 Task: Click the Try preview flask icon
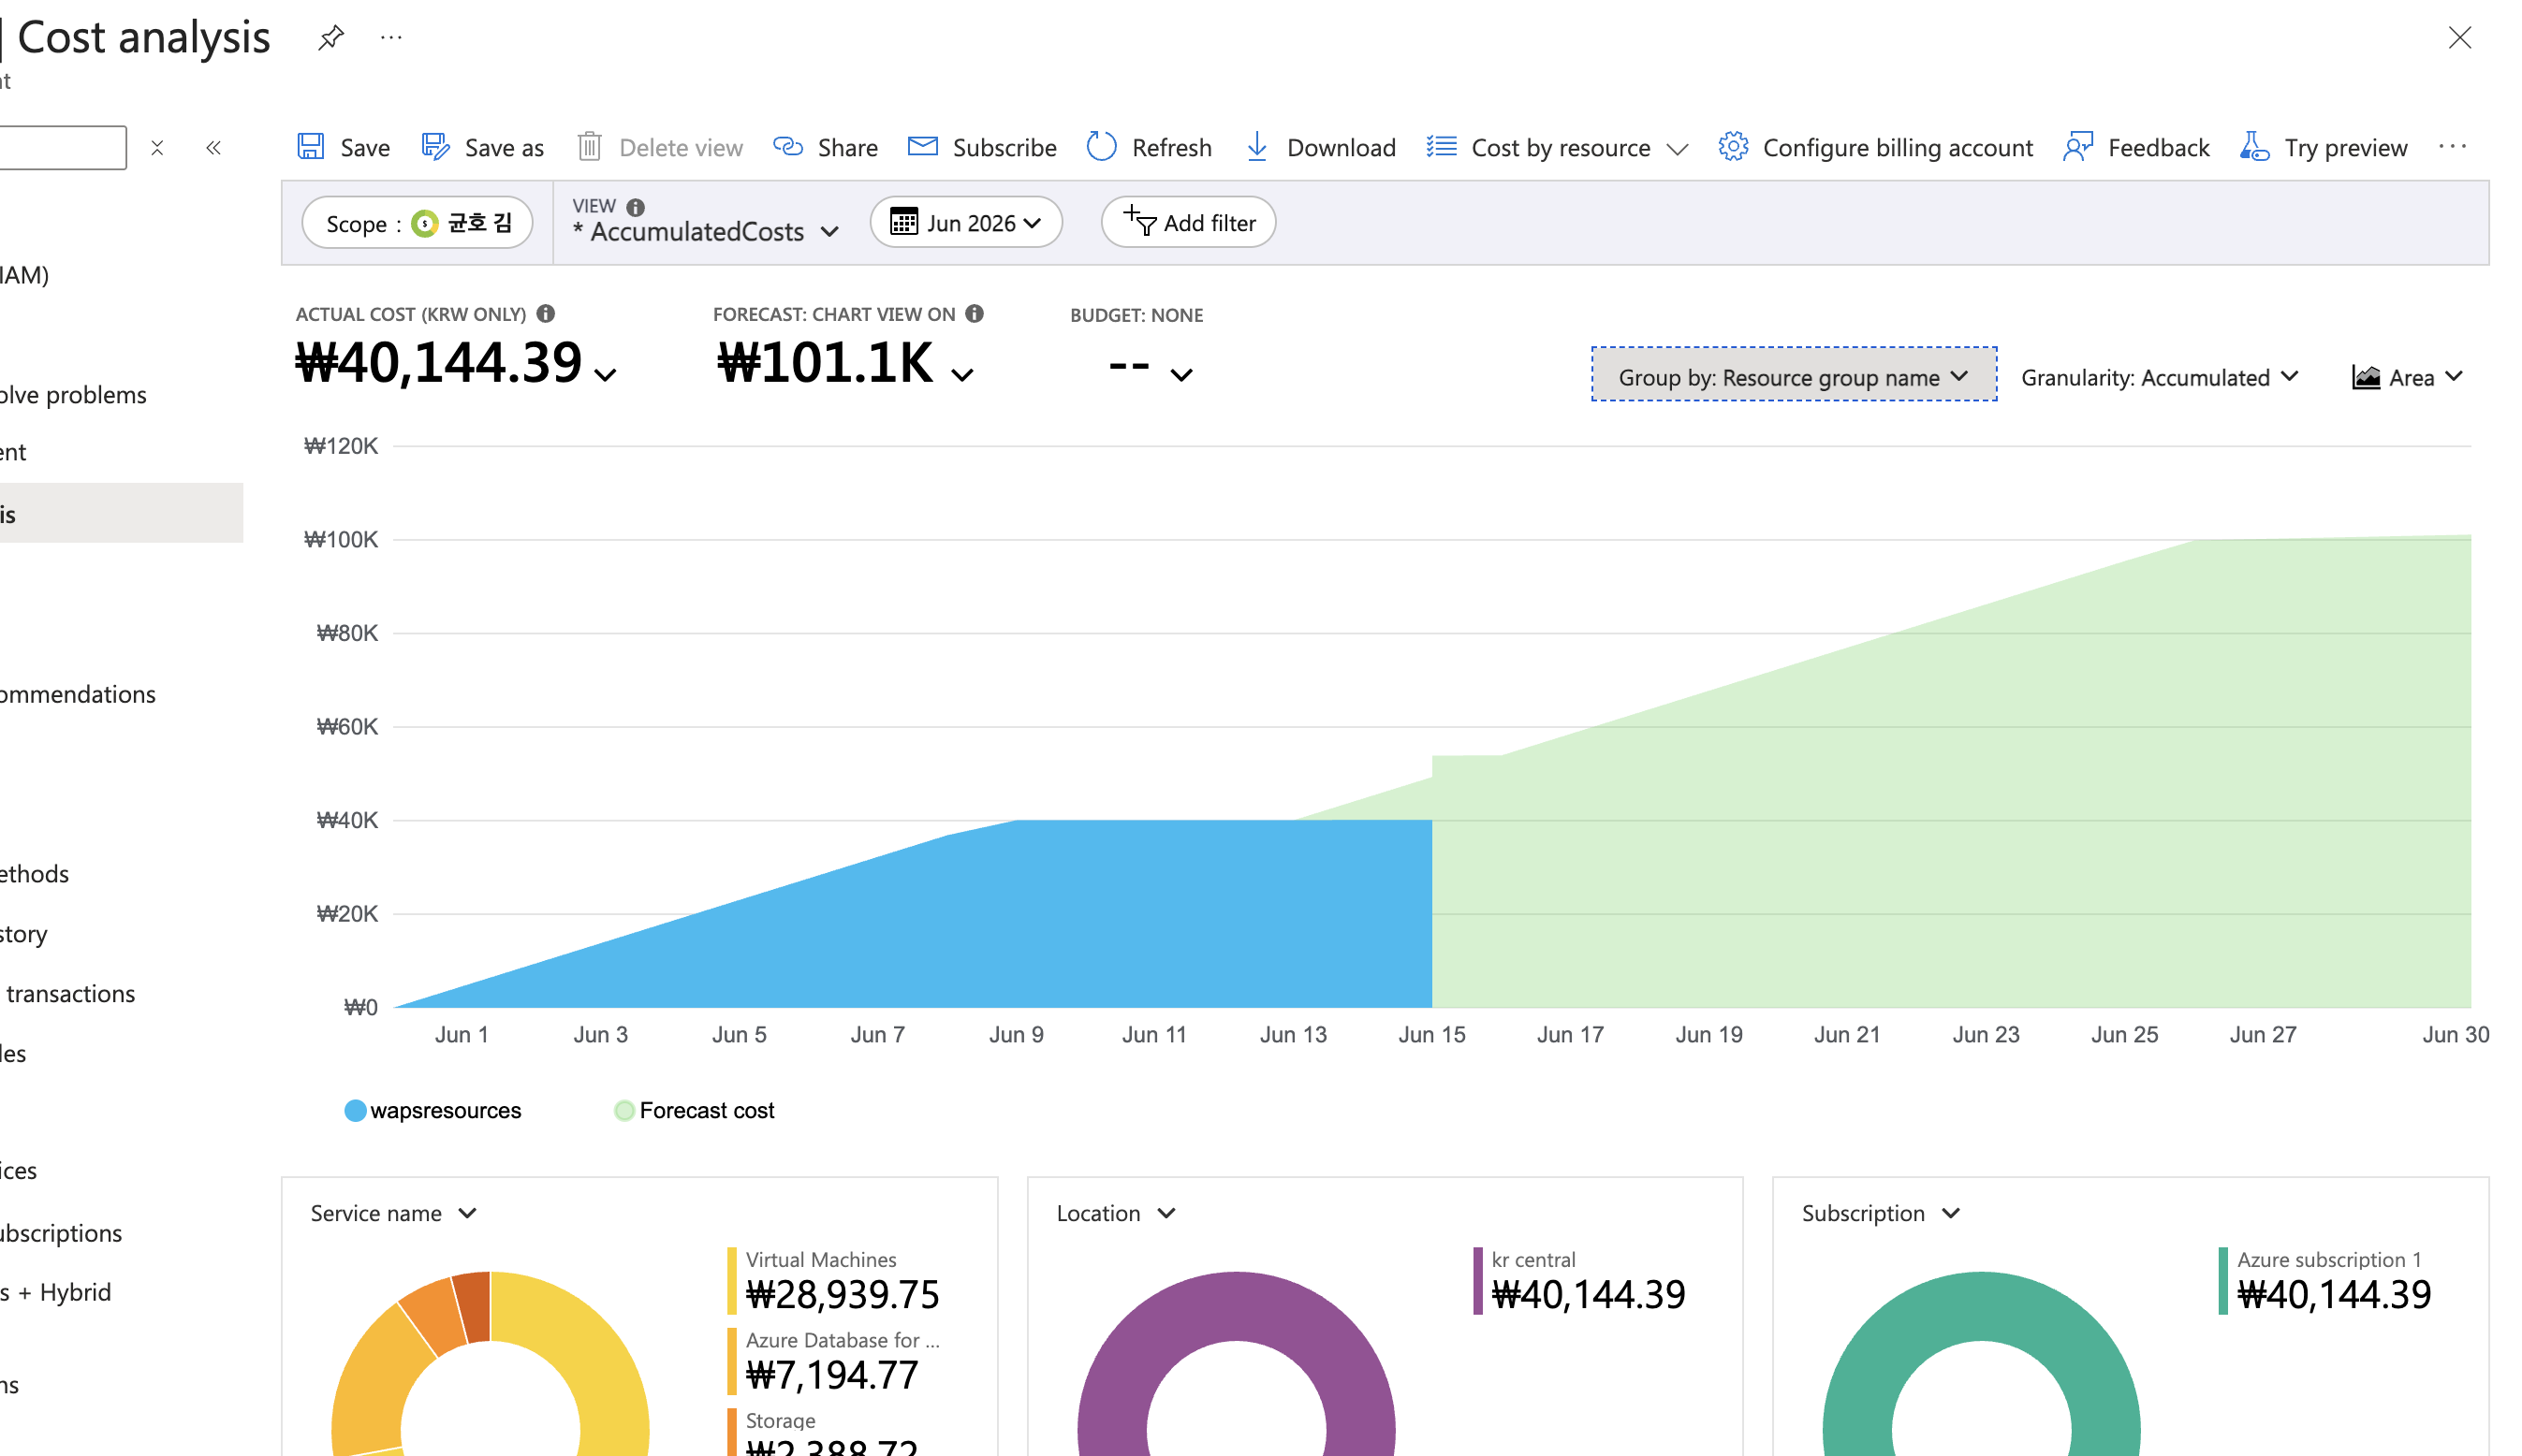point(2254,147)
